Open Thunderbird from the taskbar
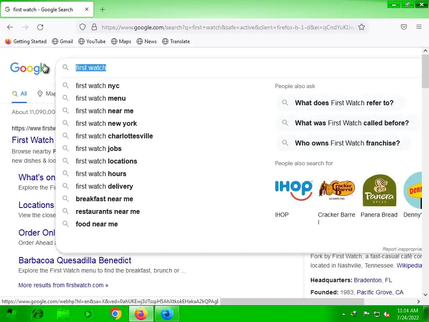The width and height of the screenshot is (429, 322). pos(167,314)
